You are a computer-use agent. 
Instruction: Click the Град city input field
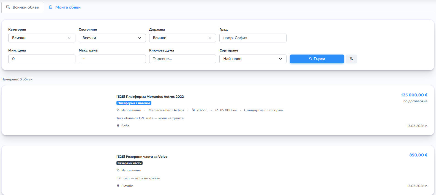(x=253, y=38)
